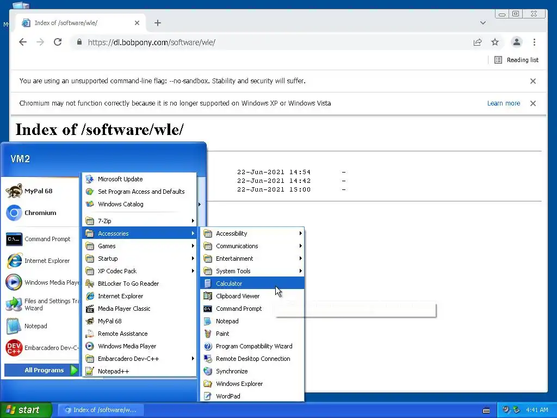
Task: Expand the XP Codec Pack folder
Action: click(x=139, y=271)
